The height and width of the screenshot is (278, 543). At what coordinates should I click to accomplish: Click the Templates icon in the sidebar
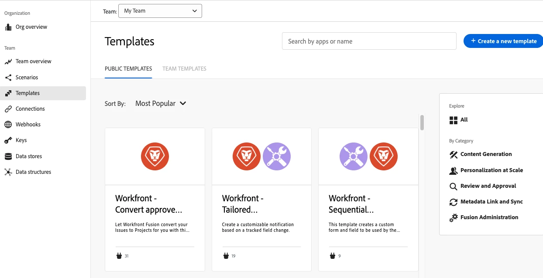pyautogui.click(x=8, y=93)
